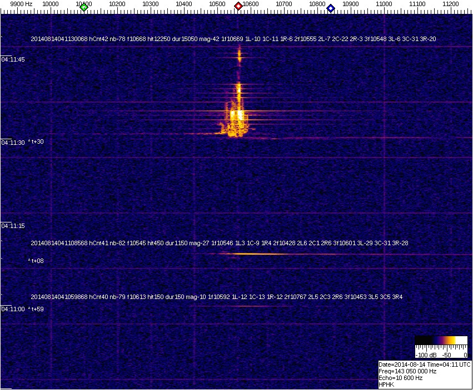Image resolution: width=473 pixels, height=390 pixels.
Task: Select the 04:11:45 time label
Action: coord(13,59)
